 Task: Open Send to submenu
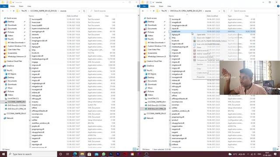[x=199, y=65]
